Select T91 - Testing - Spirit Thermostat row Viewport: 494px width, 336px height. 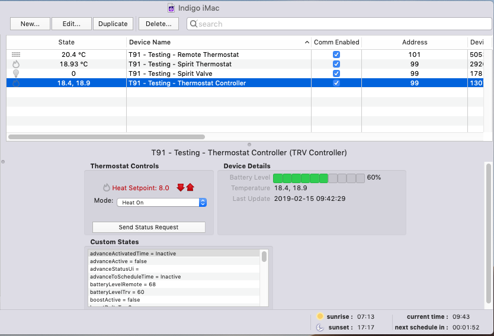[x=245, y=64]
